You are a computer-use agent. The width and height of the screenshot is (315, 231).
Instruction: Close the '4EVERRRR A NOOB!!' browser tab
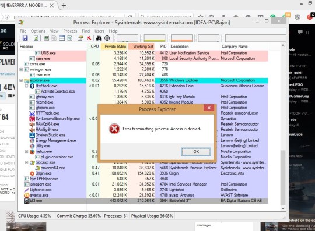52,5
